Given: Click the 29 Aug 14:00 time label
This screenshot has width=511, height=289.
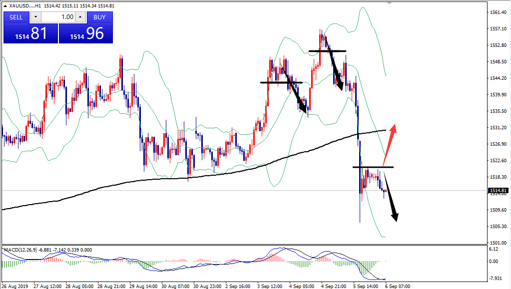Looking at the screenshot, I should point(144,286).
